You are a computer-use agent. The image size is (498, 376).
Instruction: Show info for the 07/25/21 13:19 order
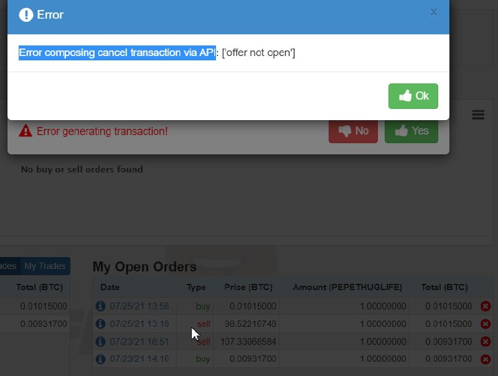coord(100,324)
